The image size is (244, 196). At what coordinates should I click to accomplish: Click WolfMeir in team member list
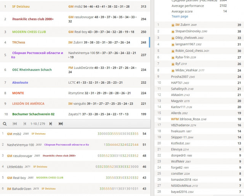tap(178, 161)
